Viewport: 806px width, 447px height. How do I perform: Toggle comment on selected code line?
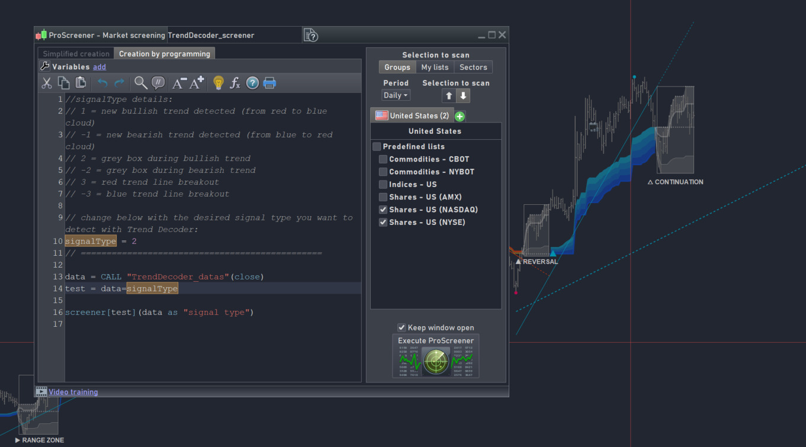coord(158,83)
